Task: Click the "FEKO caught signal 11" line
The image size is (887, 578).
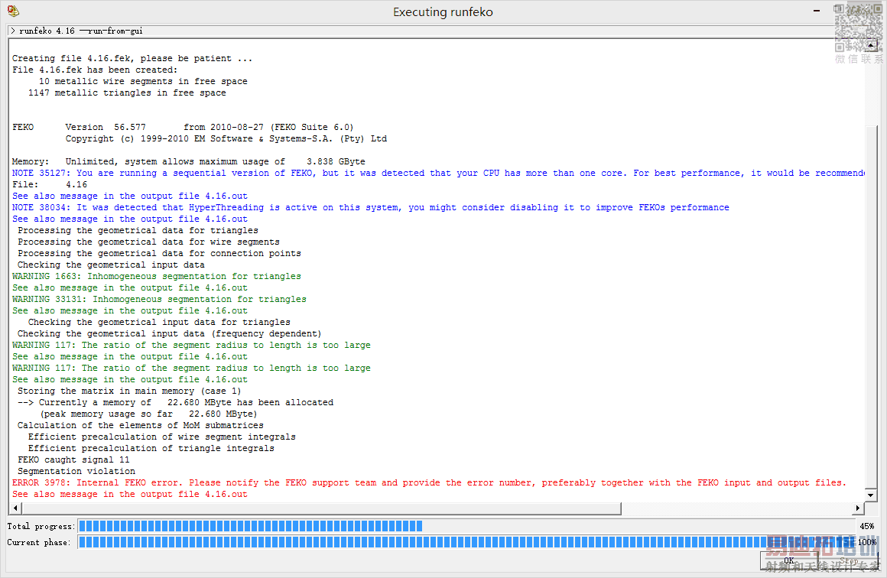Action: [x=73, y=459]
